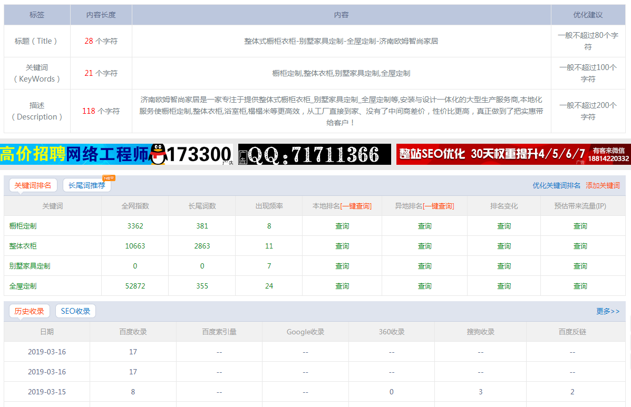Switch to the SEO收录 tab
Screen dimensions: 631x407
point(75,311)
